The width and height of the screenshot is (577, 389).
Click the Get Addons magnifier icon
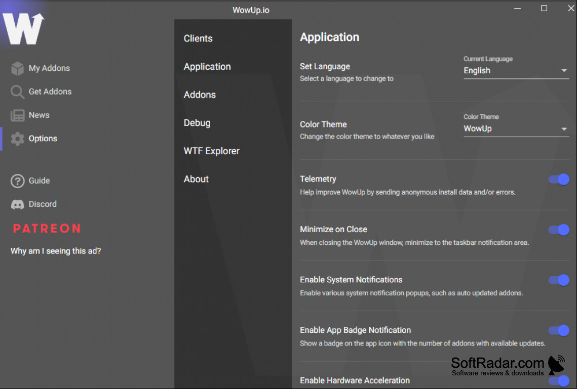pyautogui.click(x=17, y=92)
